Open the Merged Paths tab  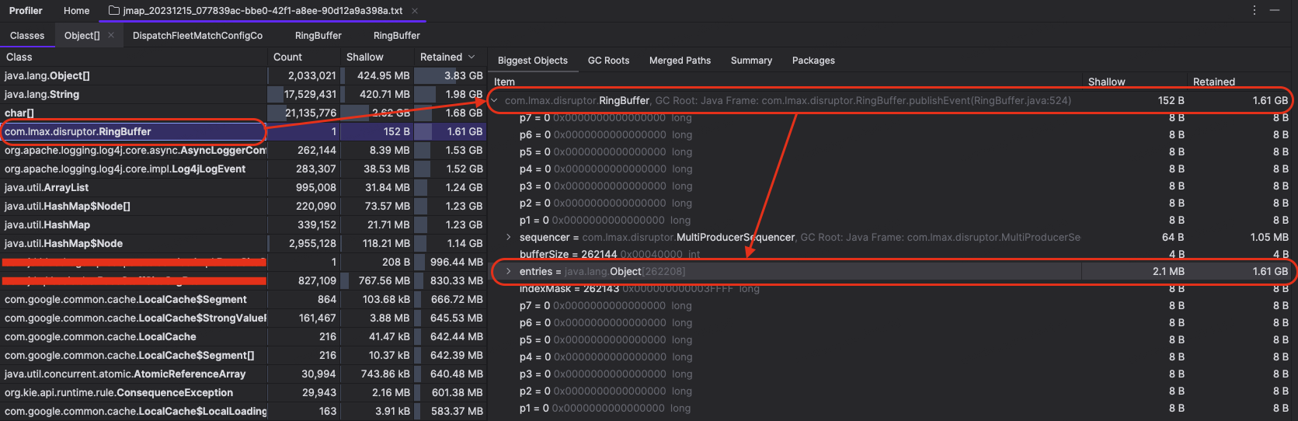pyautogui.click(x=680, y=60)
